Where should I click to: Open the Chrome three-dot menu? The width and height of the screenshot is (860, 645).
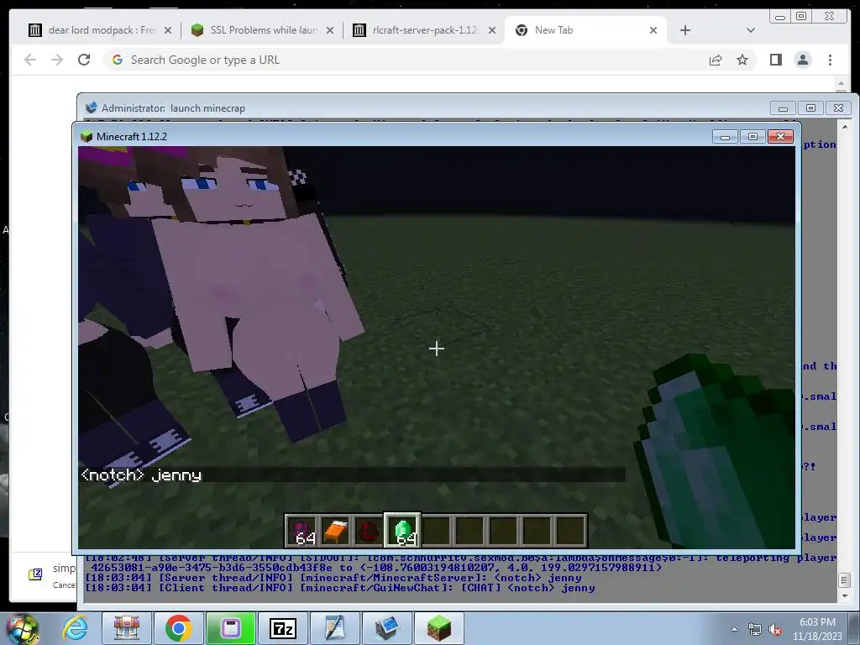pyautogui.click(x=830, y=60)
